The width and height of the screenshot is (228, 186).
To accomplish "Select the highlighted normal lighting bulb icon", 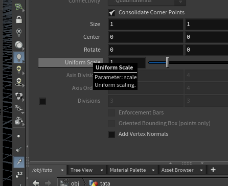I will (x=19, y=58).
